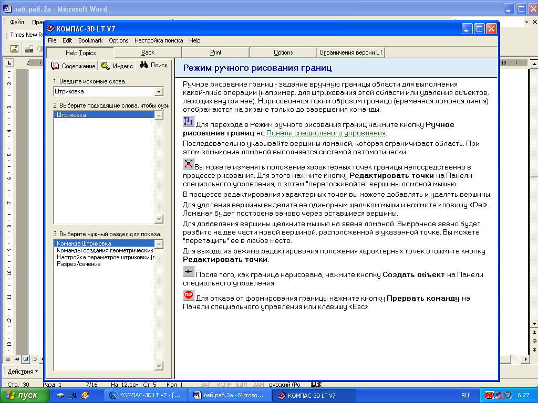Click the Create Object arrow icon in help text
Screen dimensions: 538x403
[189, 271]
